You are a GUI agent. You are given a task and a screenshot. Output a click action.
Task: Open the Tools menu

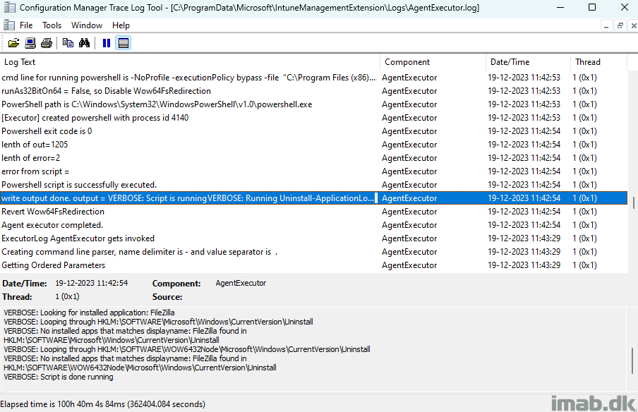point(52,25)
